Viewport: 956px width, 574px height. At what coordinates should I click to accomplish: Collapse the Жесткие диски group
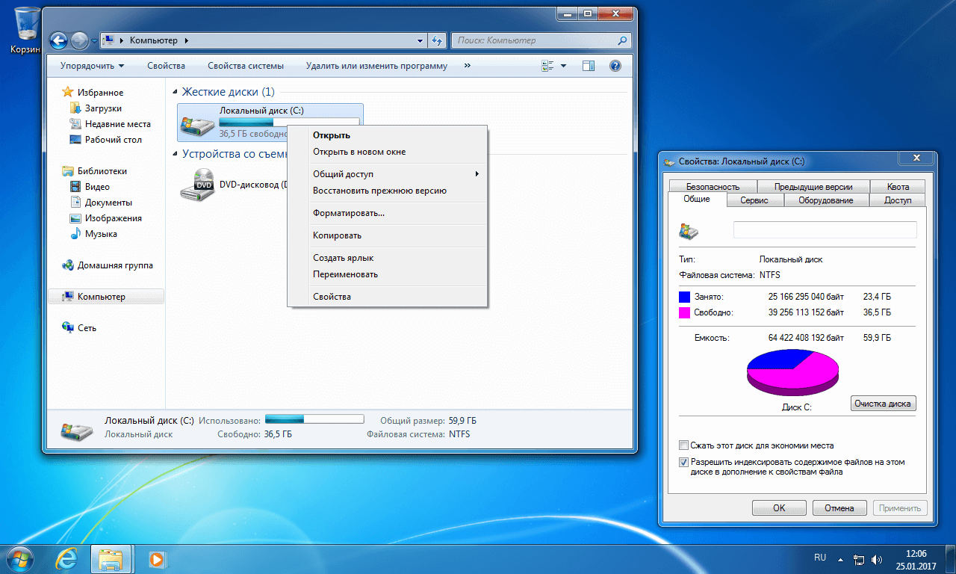(176, 92)
